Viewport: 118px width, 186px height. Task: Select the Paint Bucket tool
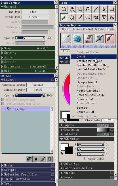72,17
